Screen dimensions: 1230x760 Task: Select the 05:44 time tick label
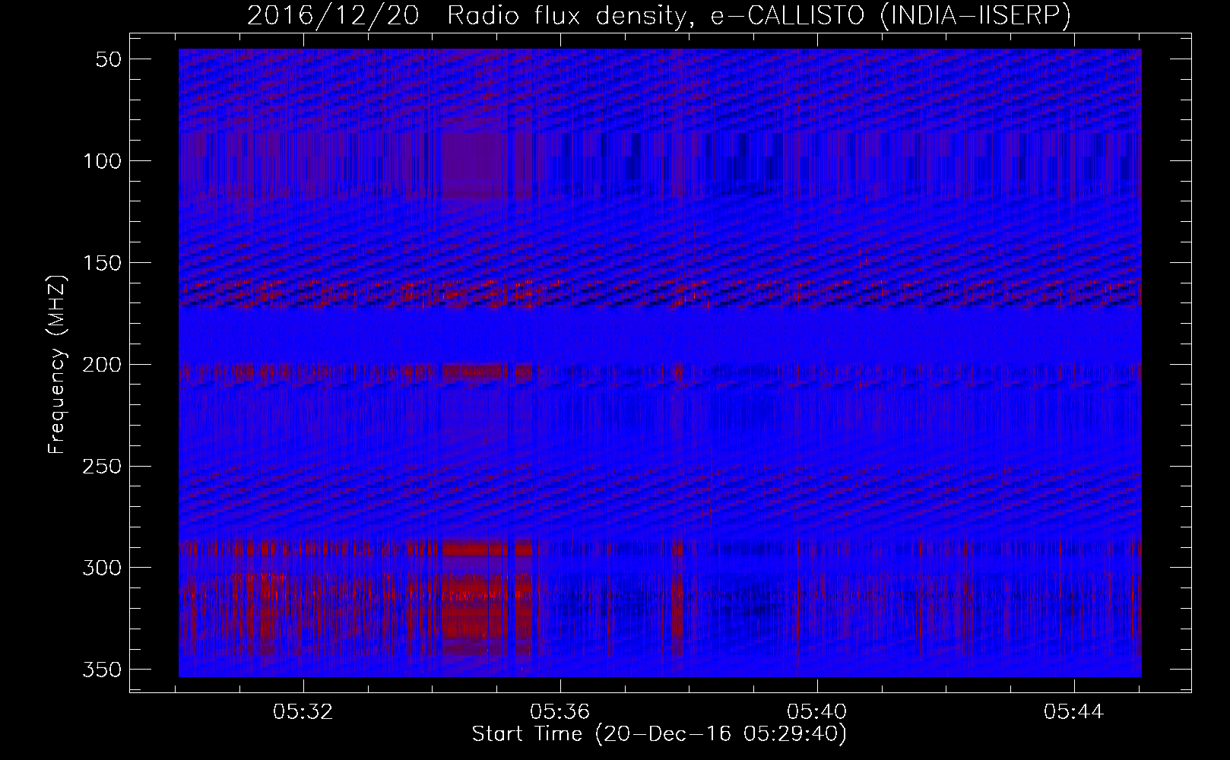pyautogui.click(x=1074, y=712)
